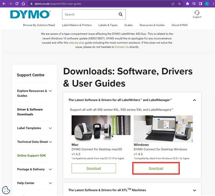Expand Label Templates sidebar section
Image resolution: width=215 pixels, height=196 pixels.
pyautogui.click(x=34, y=128)
